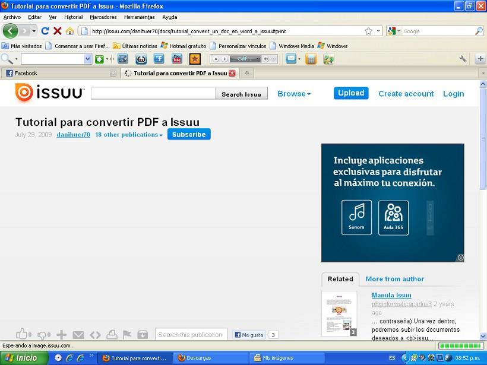The image size is (487, 365).
Task: Click the Facebook icon in the toolbar
Action: [159, 59]
